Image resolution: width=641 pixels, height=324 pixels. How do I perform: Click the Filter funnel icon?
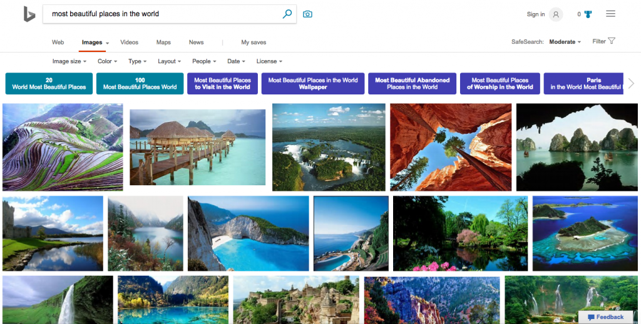(612, 41)
